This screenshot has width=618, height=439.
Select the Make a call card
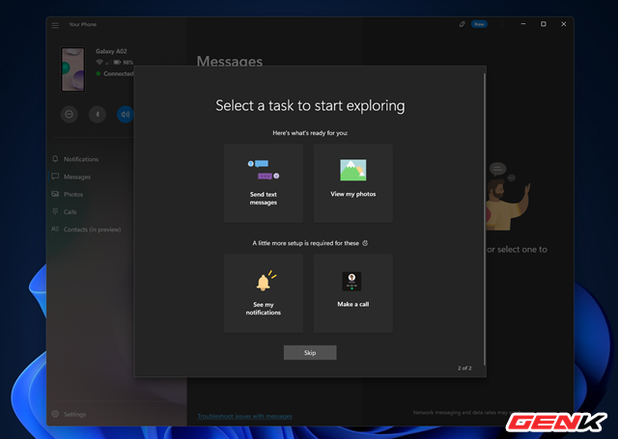[x=353, y=293]
